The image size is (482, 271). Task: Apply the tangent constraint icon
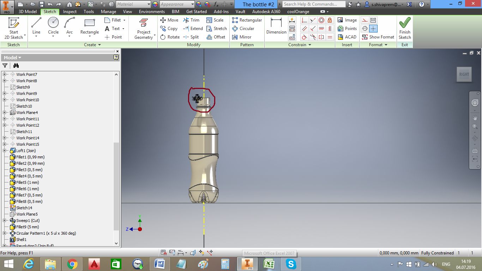point(305,37)
